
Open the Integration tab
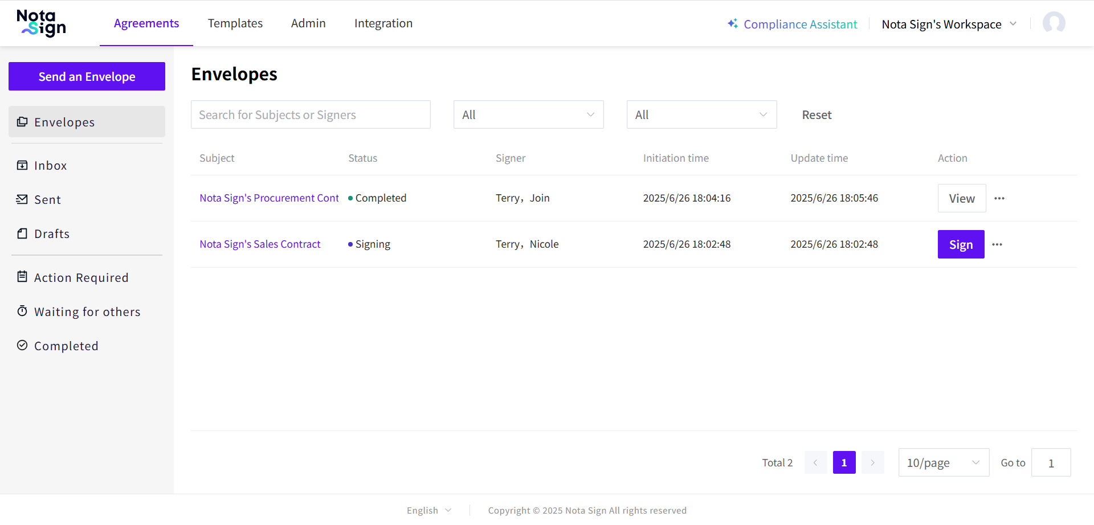click(383, 23)
